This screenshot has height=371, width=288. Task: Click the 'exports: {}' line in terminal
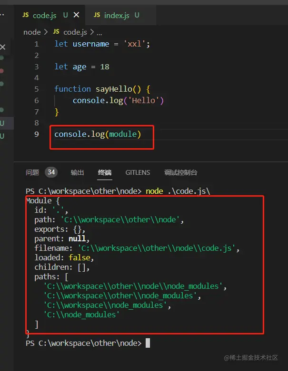point(60,229)
